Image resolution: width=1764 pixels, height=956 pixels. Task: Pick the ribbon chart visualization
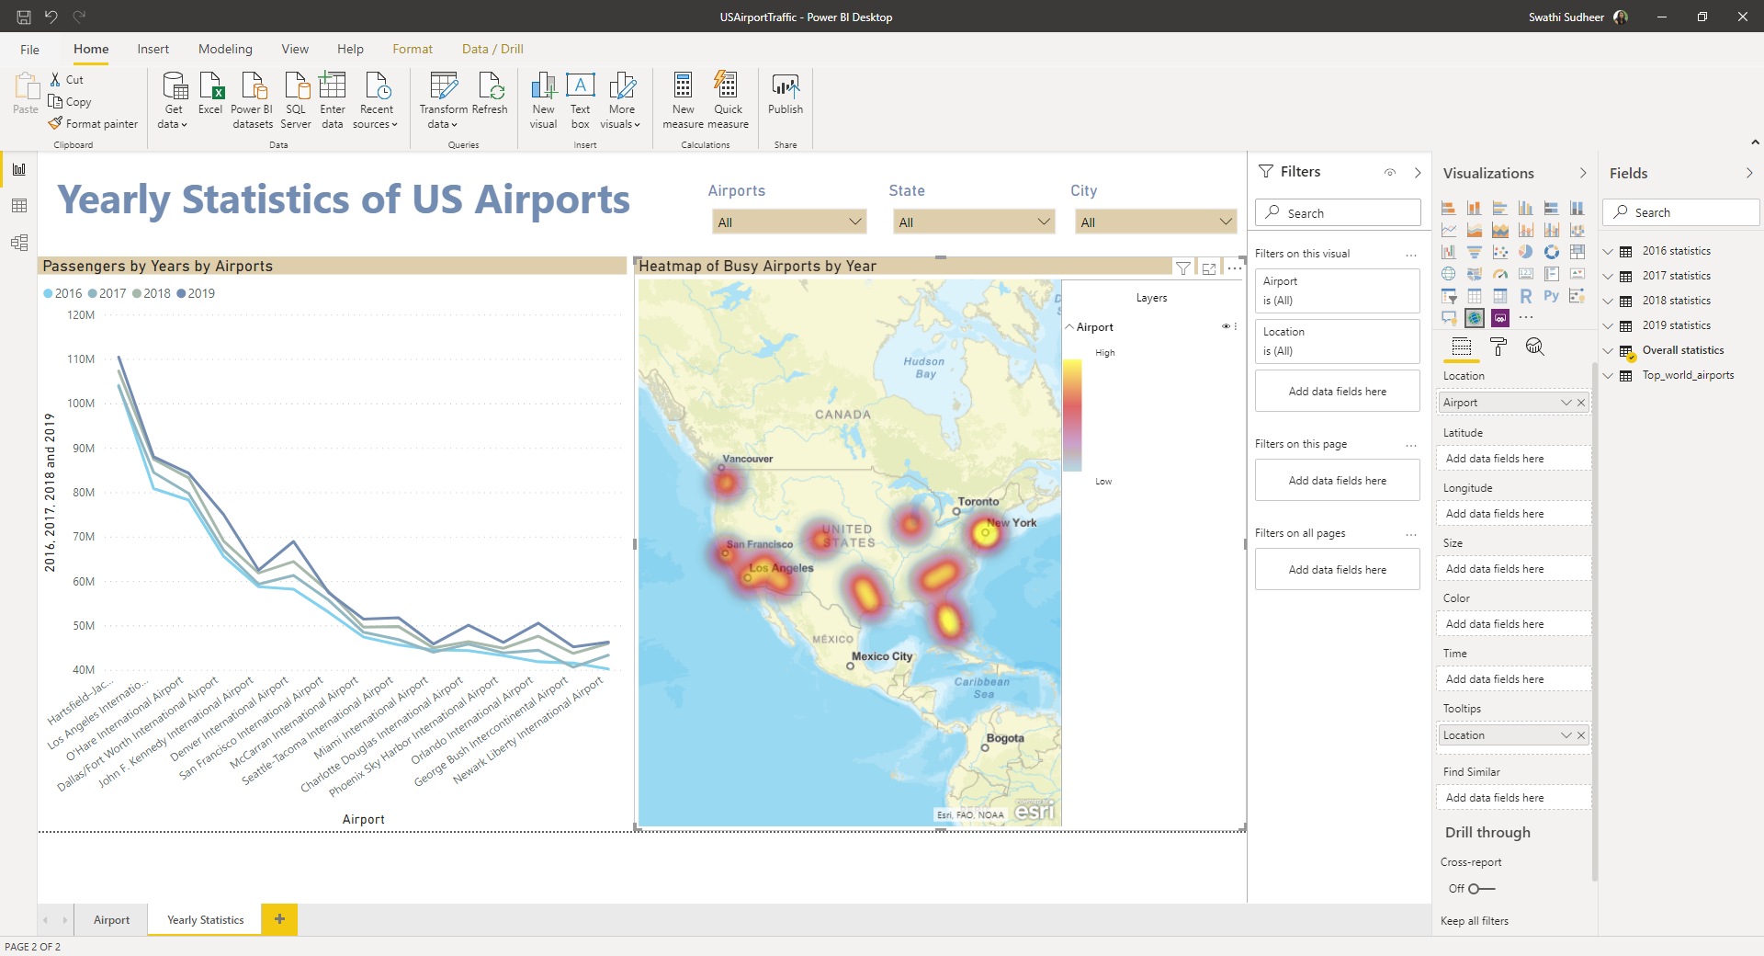[x=1577, y=230]
